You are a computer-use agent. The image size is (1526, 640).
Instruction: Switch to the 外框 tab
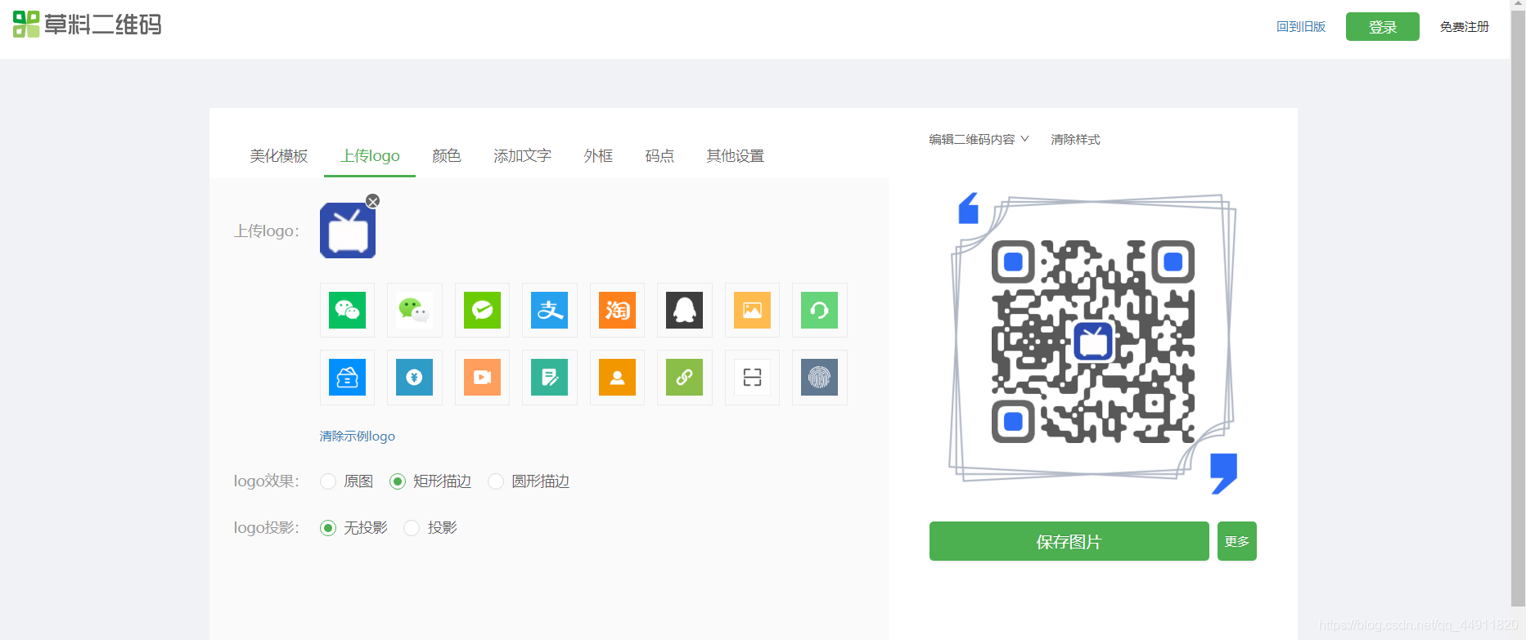click(x=598, y=156)
